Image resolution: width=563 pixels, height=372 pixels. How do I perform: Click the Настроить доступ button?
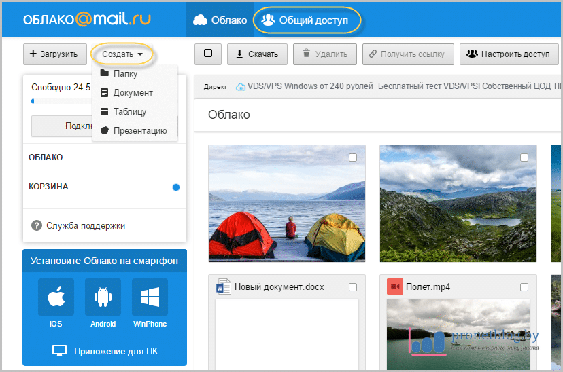[509, 54]
